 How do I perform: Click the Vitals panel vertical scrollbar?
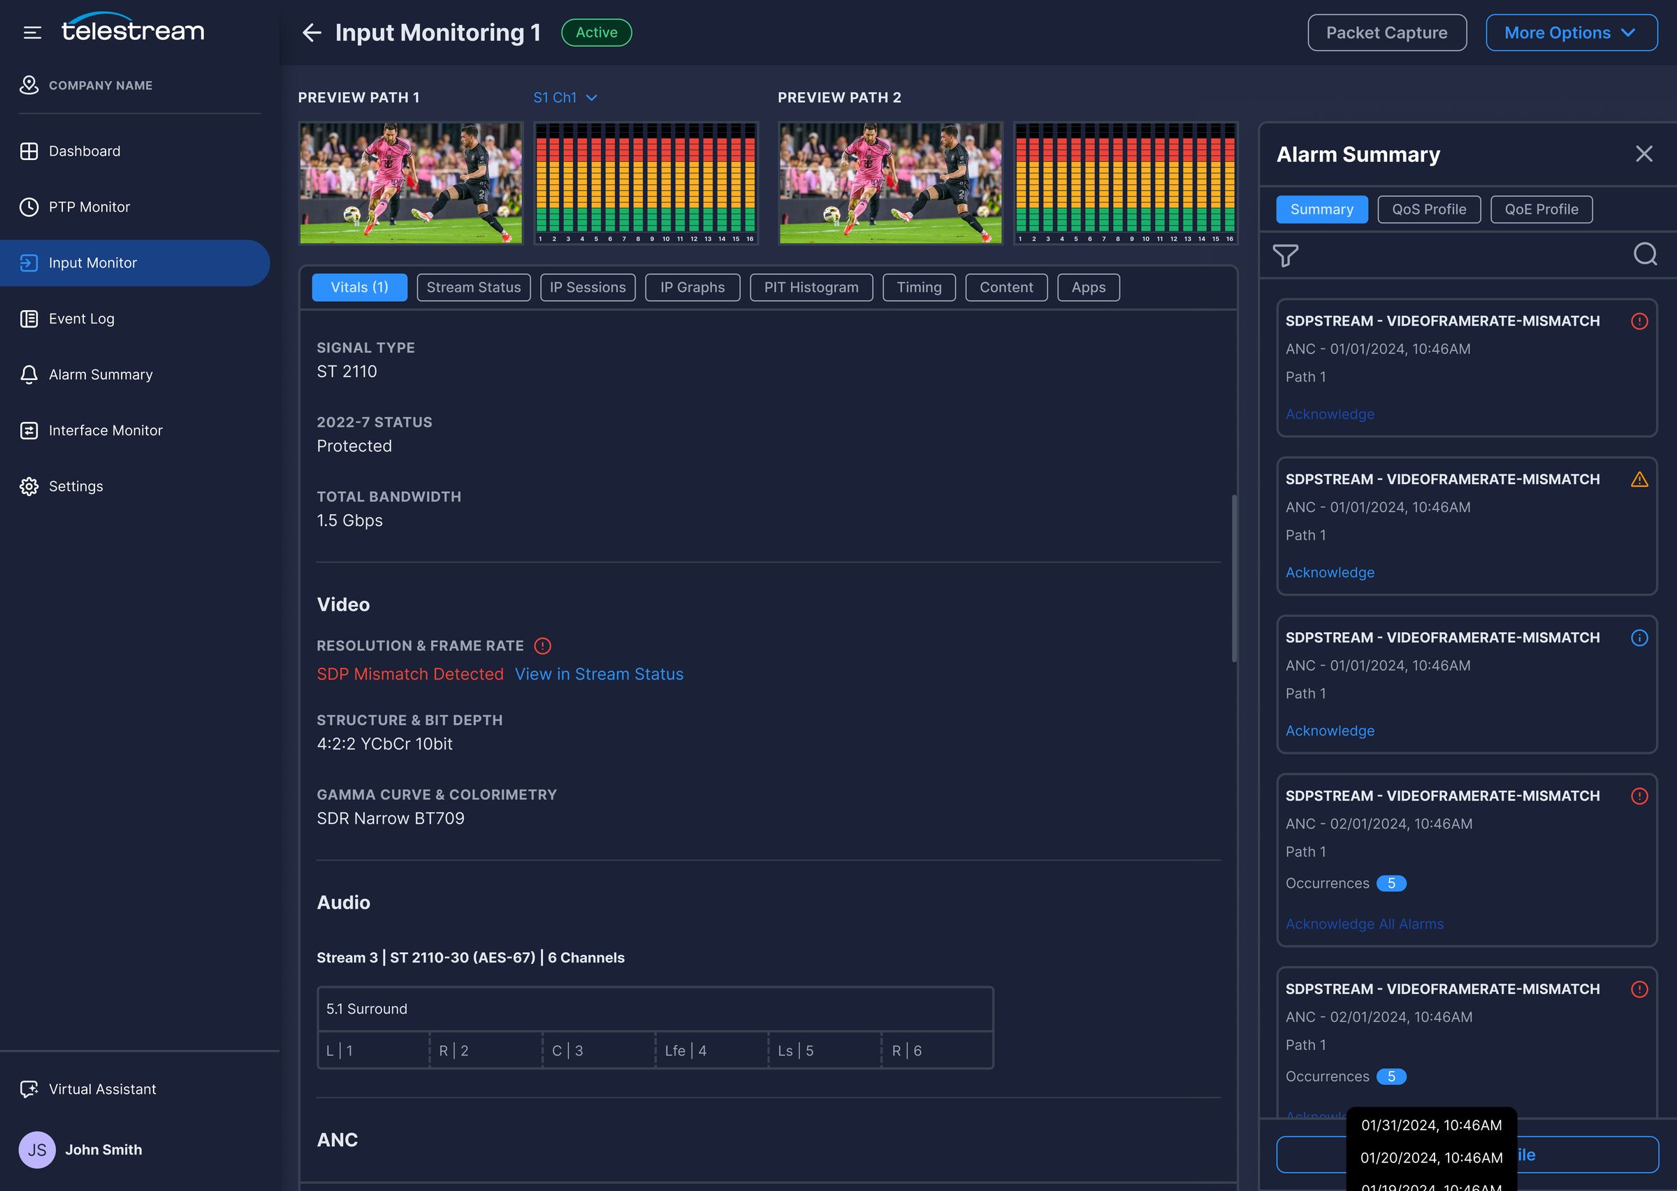[1235, 578]
